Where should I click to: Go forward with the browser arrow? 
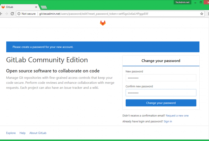click(6, 14)
